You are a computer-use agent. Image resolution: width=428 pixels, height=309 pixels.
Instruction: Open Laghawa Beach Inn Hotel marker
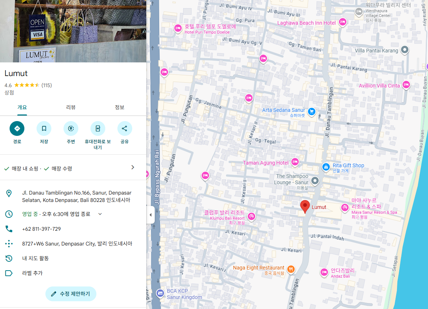pyautogui.click(x=343, y=21)
